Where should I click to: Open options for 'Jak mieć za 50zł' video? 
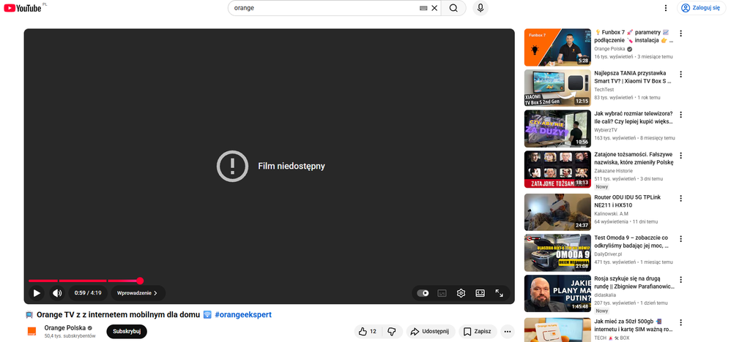coord(680,322)
